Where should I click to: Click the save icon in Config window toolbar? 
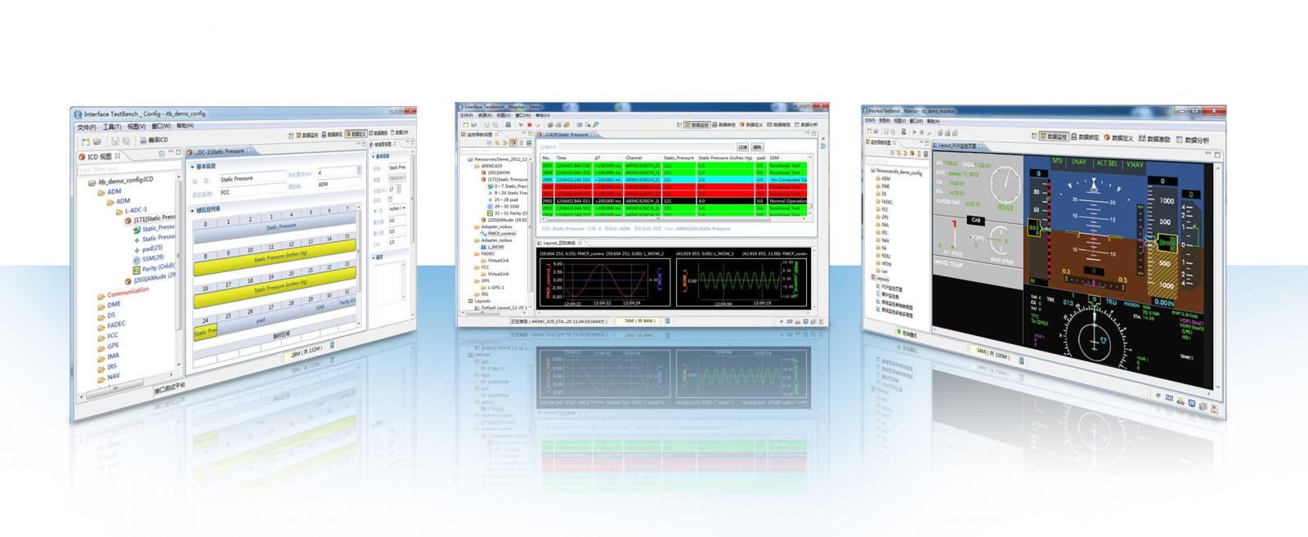pos(114,141)
